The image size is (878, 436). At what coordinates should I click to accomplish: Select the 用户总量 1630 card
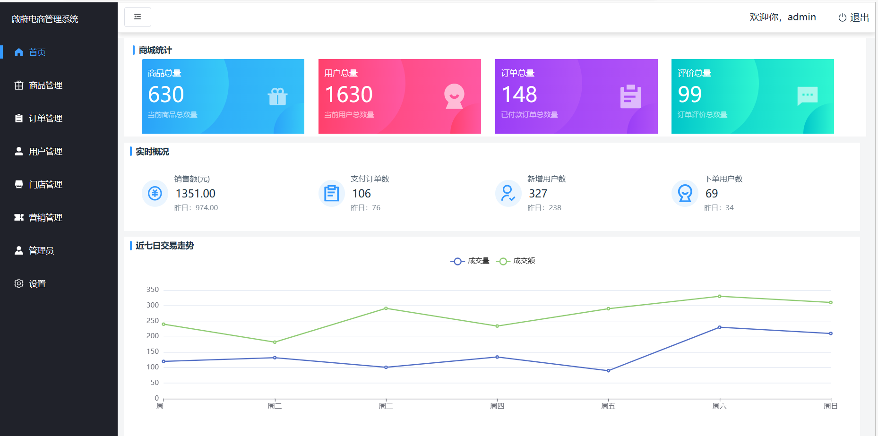400,96
